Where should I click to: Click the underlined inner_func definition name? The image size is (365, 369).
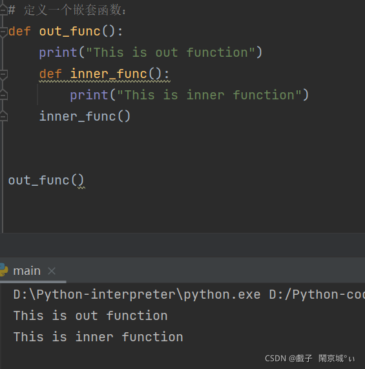(109, 74)
